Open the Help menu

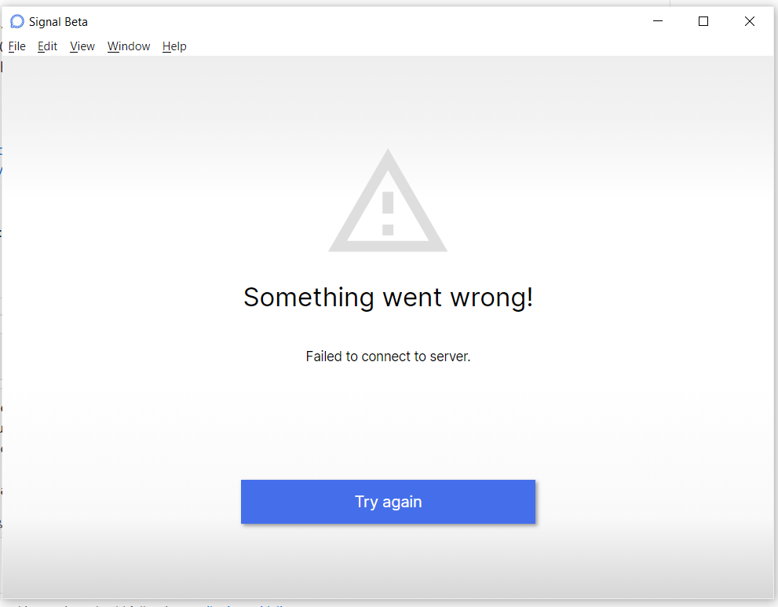pyautogui.click(x=174, y=46)
